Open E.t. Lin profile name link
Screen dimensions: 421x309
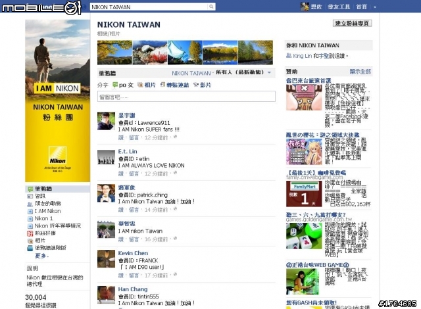coord(128,152)
